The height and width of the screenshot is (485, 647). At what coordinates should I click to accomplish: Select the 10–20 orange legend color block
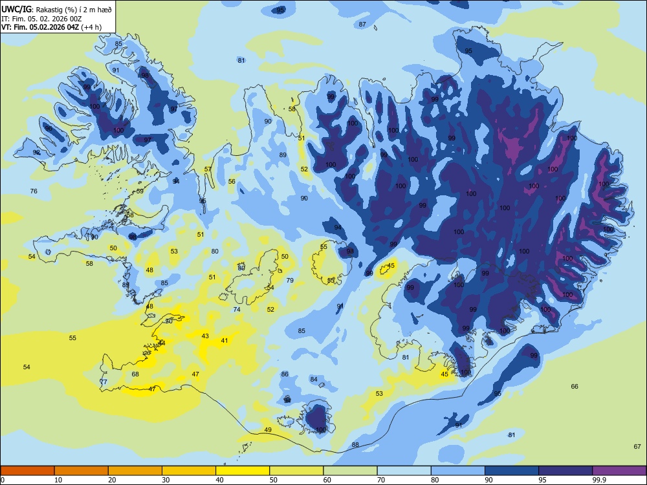point(82,471)
